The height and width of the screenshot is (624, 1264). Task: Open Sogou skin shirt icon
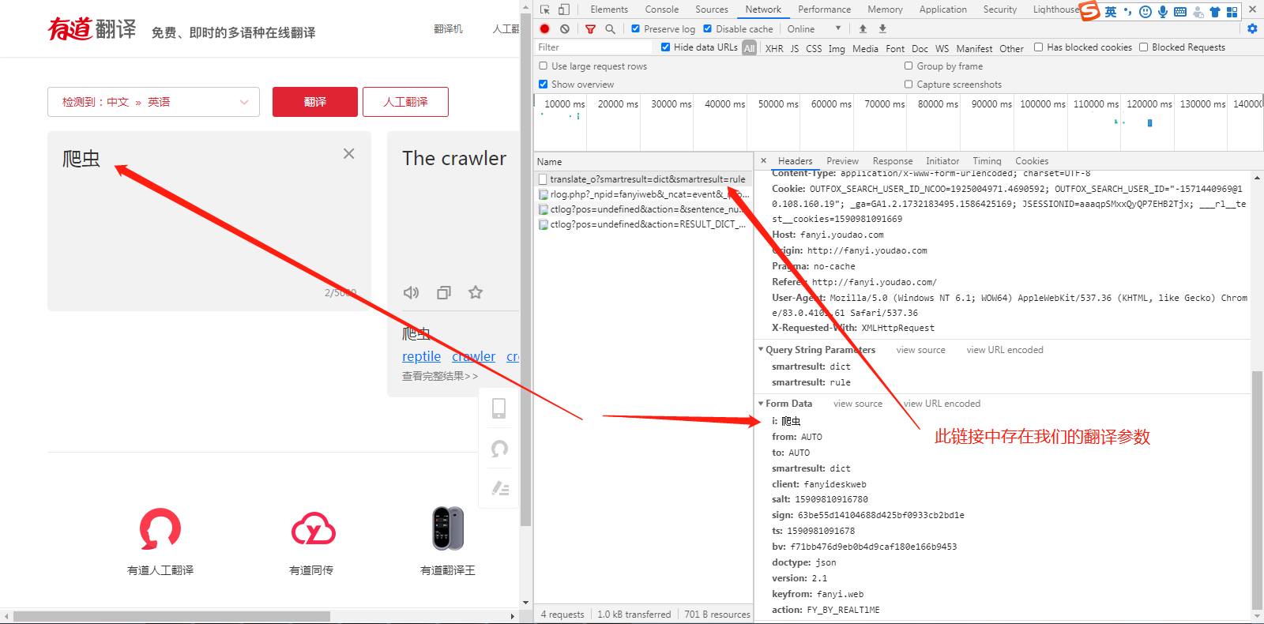[x=1215, y=11]
